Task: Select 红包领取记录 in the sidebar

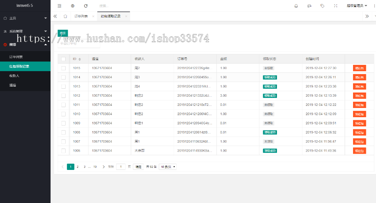Action: (x=25, y=66)
